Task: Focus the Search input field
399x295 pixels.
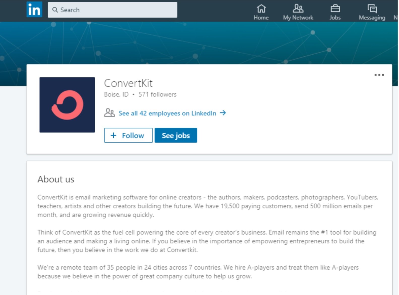Action: [112, 10]
